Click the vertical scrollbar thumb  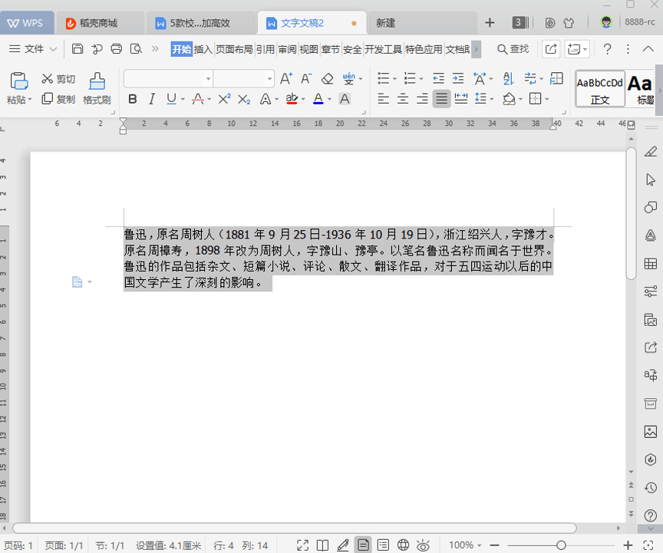point(631,213)
